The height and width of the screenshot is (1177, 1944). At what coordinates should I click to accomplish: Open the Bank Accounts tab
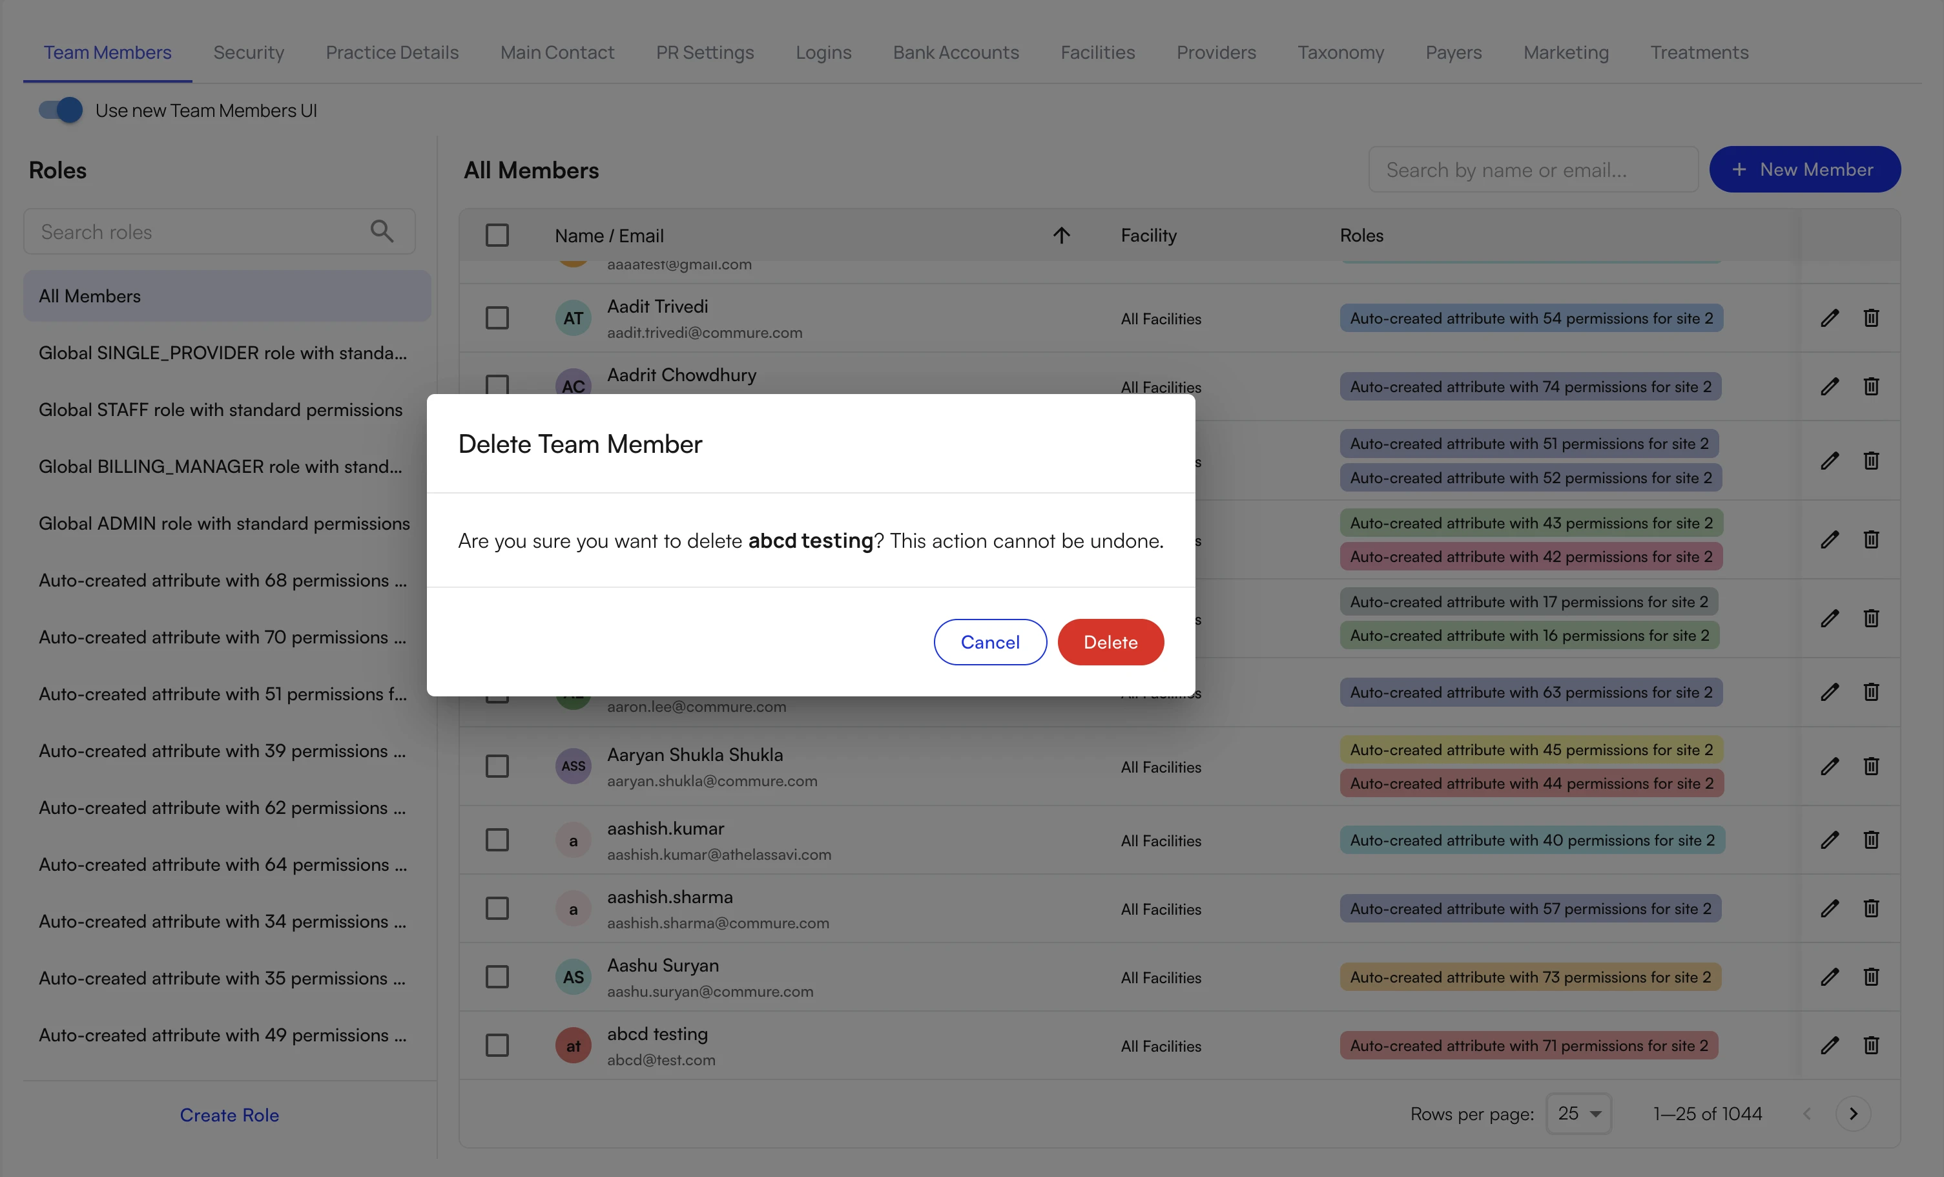point(955,52)
